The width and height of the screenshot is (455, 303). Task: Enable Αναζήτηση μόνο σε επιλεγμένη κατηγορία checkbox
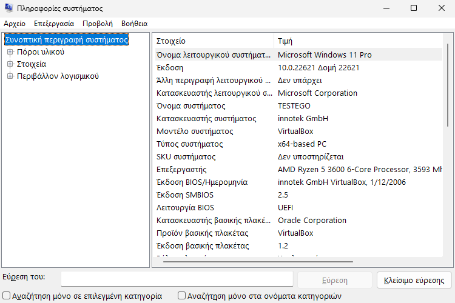(7, 296)
